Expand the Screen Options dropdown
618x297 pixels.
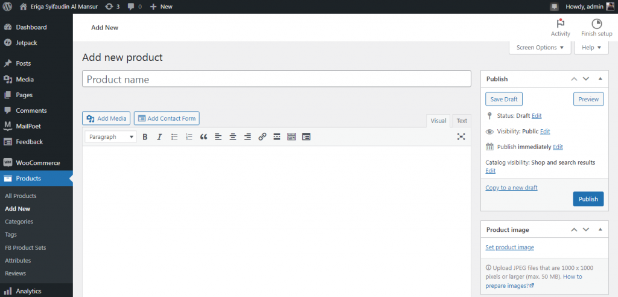pyautogui.click(x=540, y=48)
